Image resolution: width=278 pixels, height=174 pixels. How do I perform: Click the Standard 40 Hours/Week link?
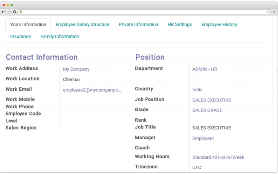coord(218,157)
